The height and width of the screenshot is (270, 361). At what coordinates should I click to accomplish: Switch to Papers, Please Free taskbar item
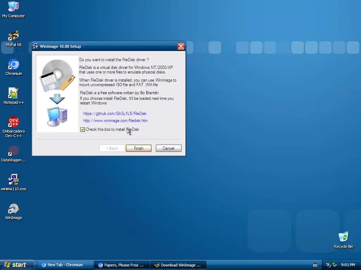(122, 265)
